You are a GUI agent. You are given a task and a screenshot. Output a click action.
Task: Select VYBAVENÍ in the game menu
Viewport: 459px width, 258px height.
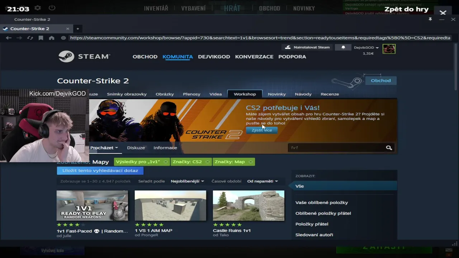pyautogui.click(x=193, y=8)
